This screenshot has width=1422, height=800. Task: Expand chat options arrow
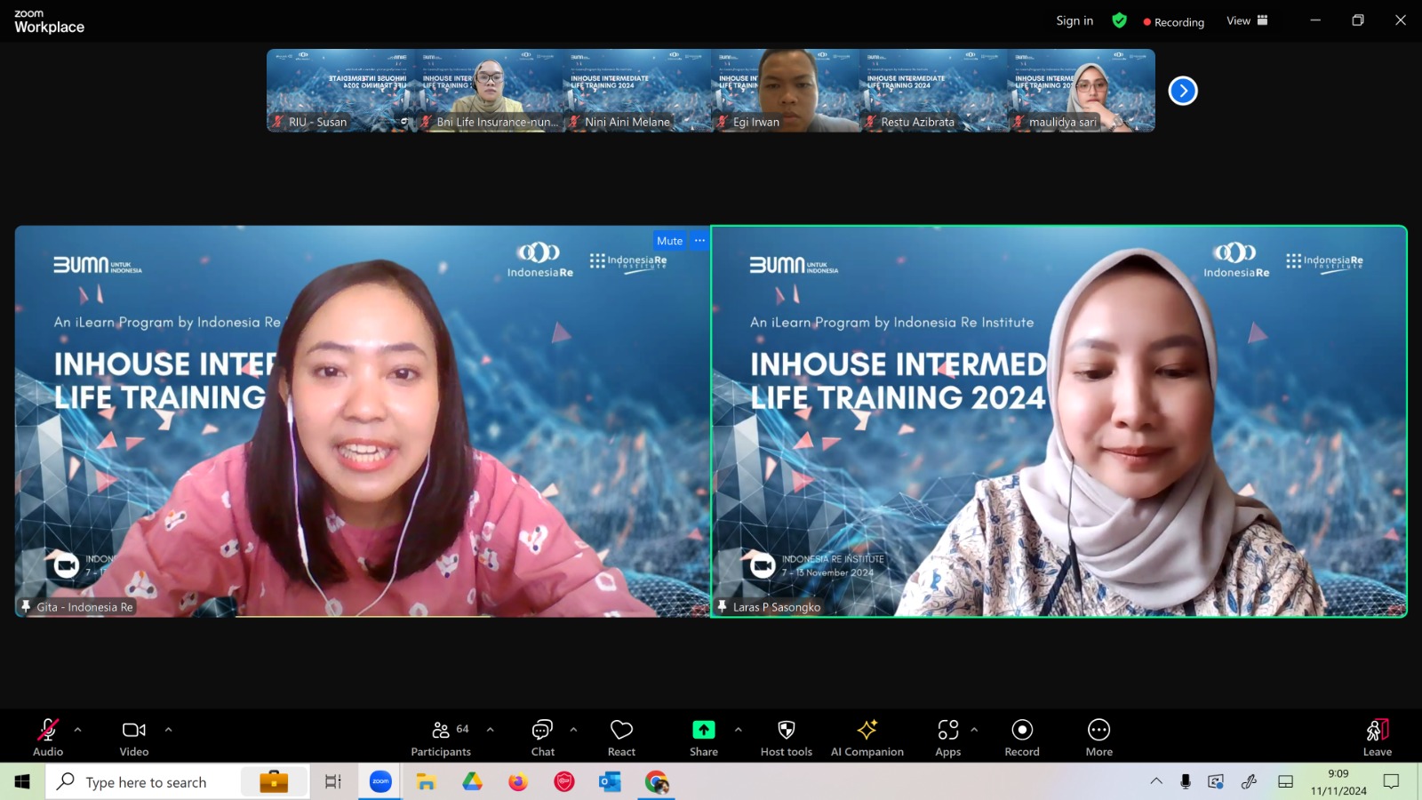(x=573, y=730)
